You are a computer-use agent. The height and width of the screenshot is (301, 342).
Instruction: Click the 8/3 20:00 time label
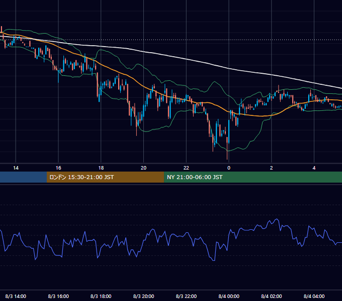click(x=143, y=296)
